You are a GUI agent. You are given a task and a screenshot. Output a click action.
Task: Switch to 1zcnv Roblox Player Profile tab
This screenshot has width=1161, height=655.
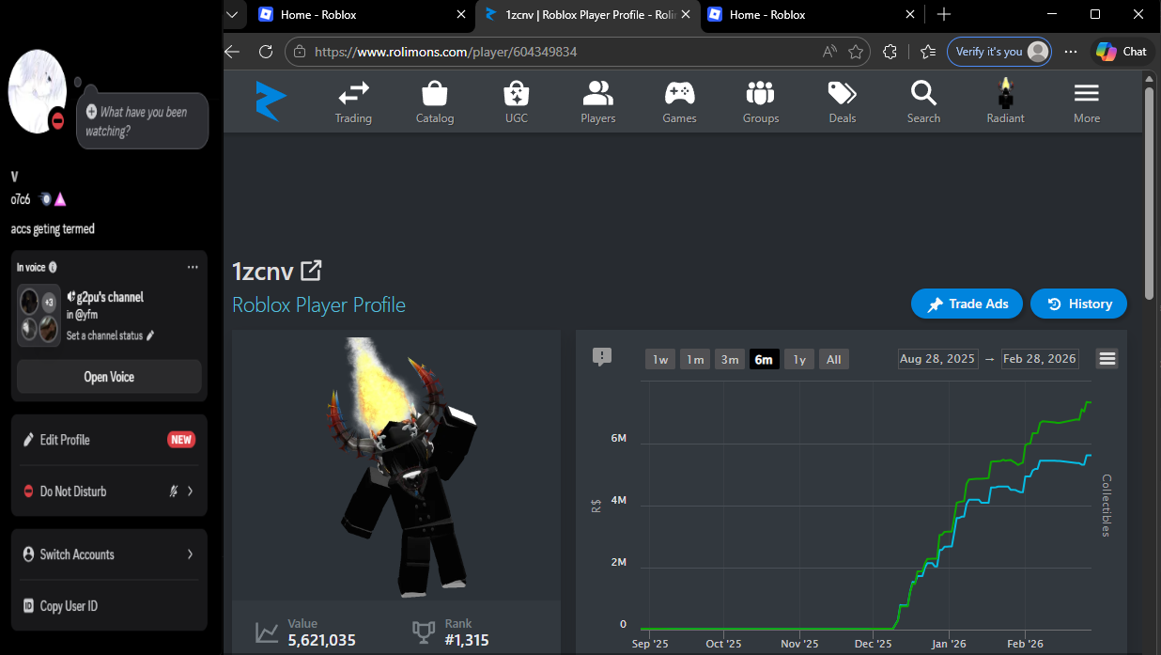(588, 14)
